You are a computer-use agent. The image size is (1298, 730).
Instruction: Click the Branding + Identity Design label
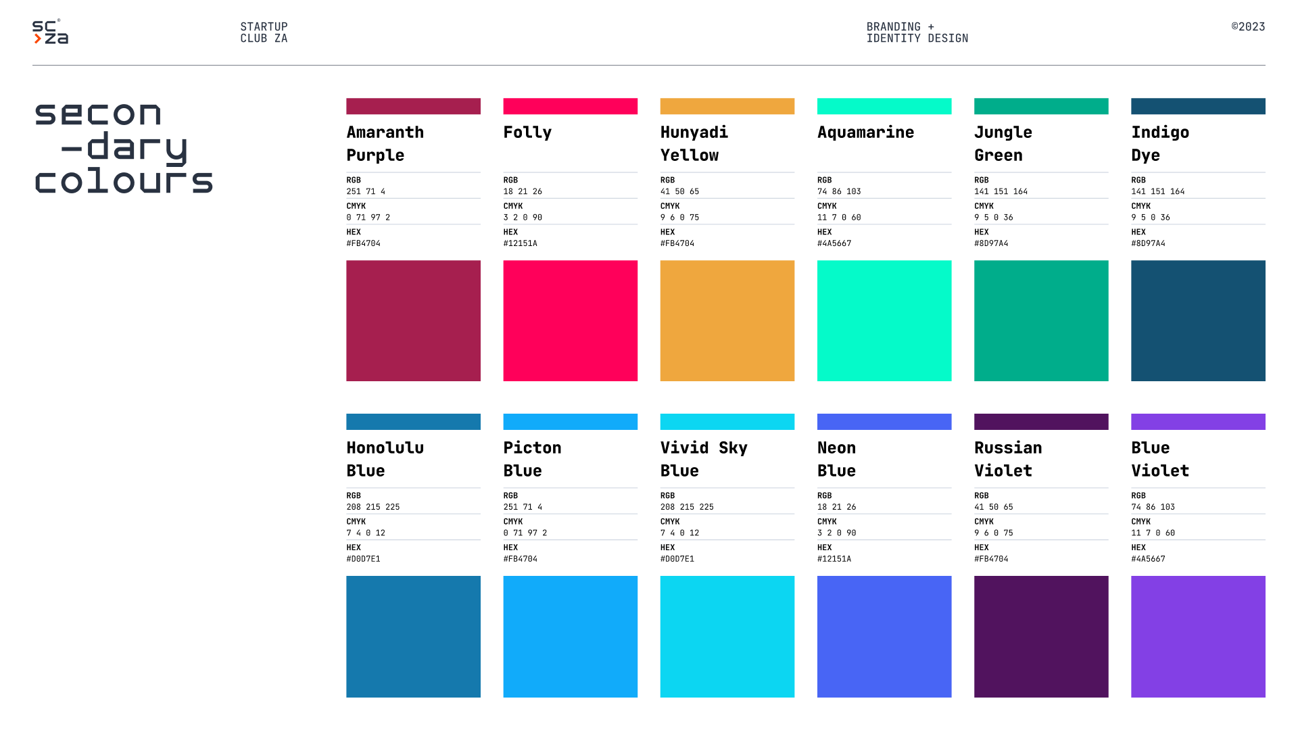[x=917, y=32]
